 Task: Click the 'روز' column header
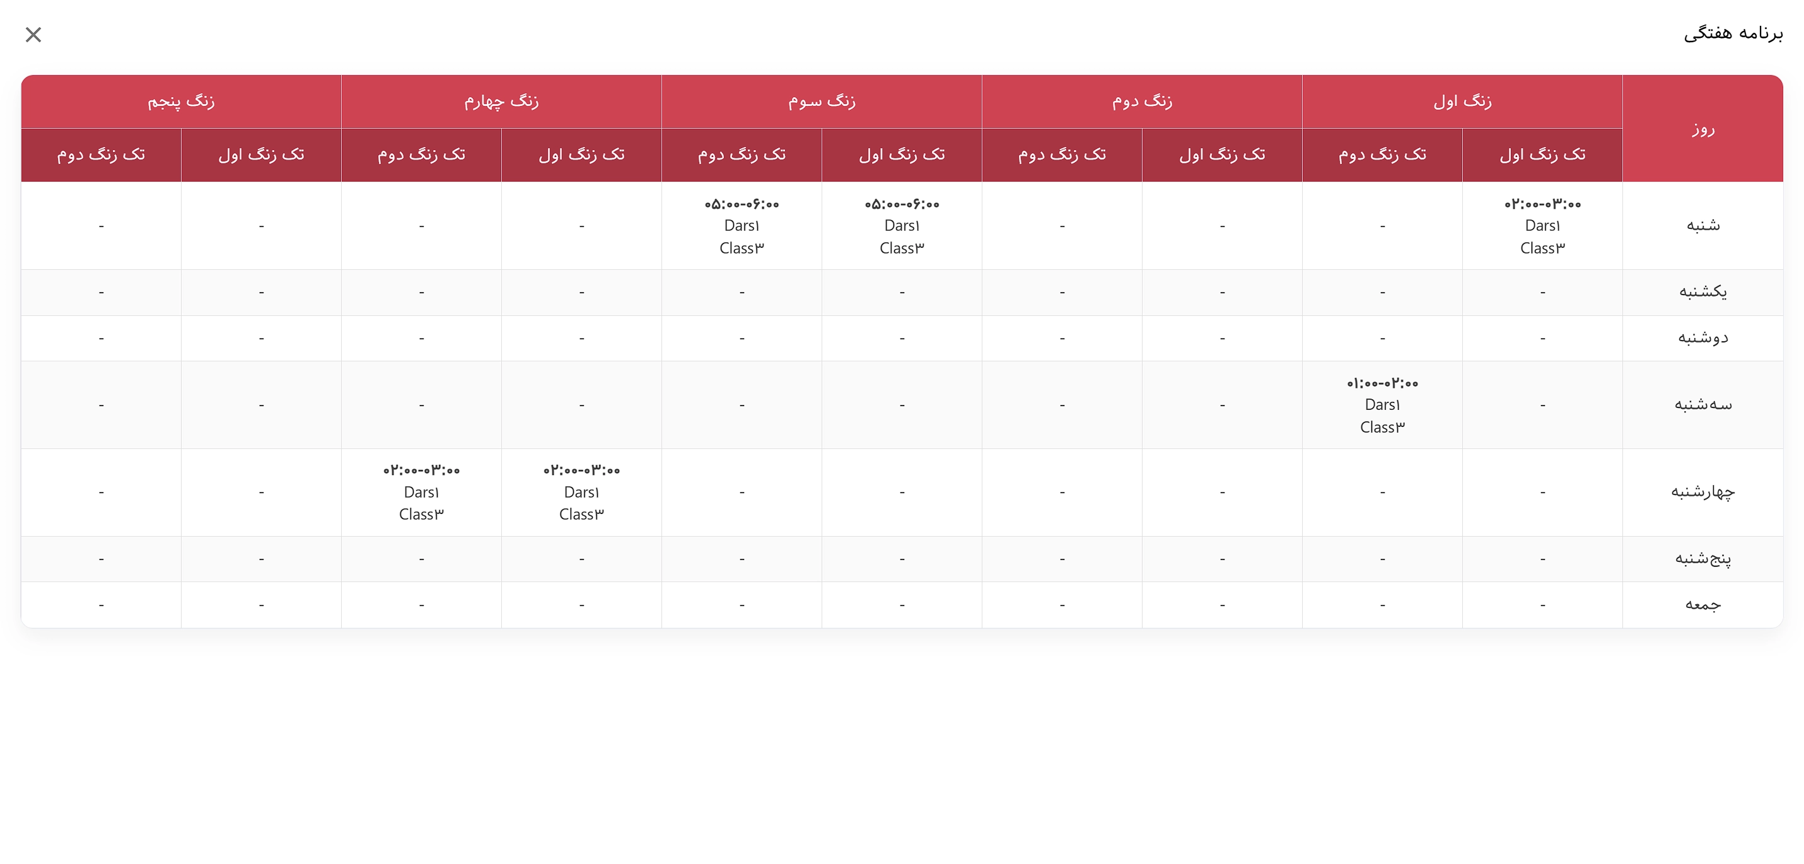(1702, 128)
